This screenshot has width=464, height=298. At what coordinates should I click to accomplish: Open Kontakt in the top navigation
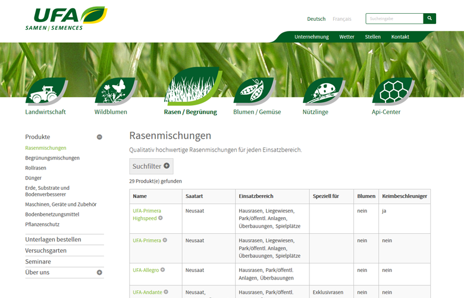pos(400,37)
